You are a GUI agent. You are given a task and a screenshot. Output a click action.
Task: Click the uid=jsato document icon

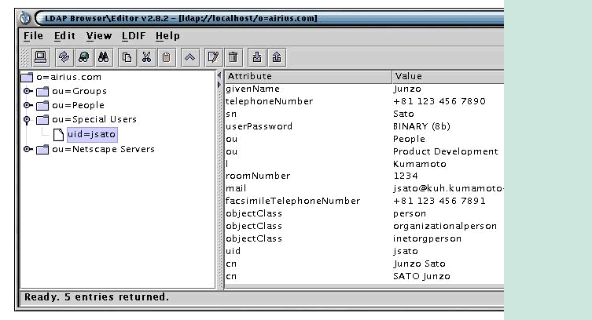click(x=58, y=134)
